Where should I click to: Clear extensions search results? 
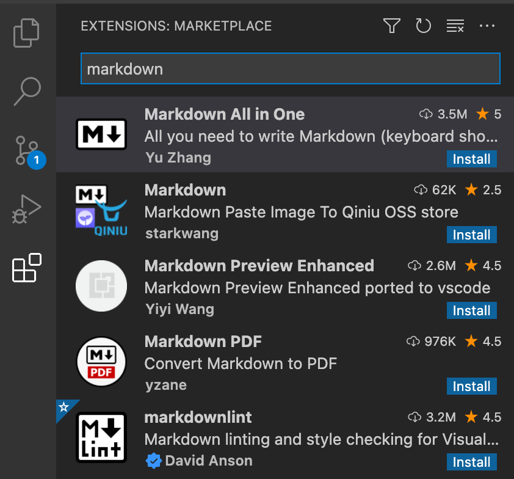pos(455,26)
